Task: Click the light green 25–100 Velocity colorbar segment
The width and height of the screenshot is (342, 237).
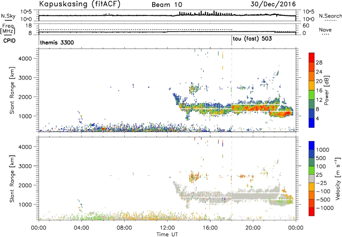Action: (x=312, y=170)
